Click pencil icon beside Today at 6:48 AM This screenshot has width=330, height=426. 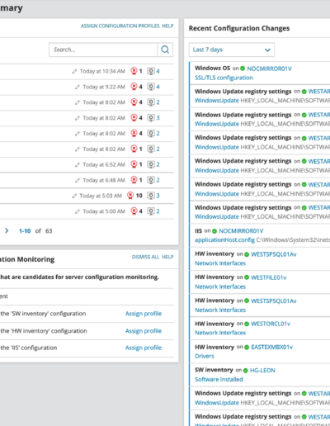pyautogui.click(x=78, y=180)
